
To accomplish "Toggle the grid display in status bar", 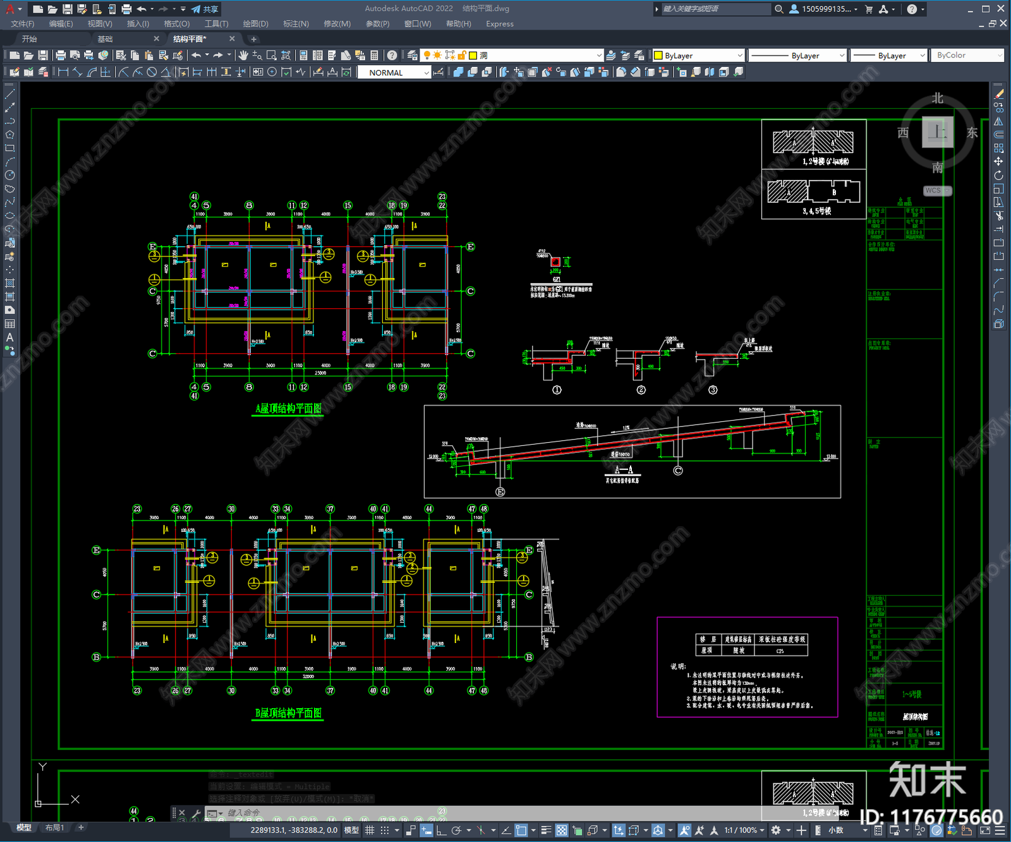I will pyautogui.click(x=370, y=830).
